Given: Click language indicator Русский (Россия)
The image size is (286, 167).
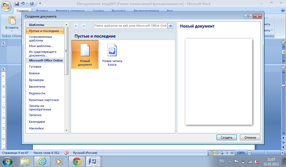Looking at the screenshot, I should [x=85, y=153].
